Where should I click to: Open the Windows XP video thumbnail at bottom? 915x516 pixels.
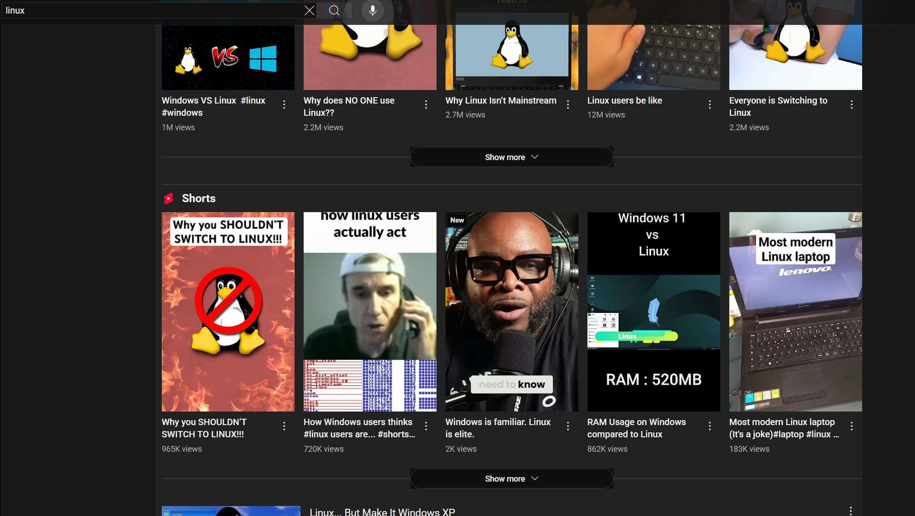coord(231,511)
